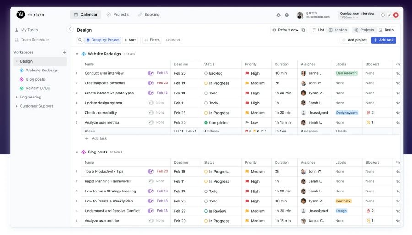Viewport: 412px width, 235px height.
Task: Open the settings gear icon
Action: [278, 15]
